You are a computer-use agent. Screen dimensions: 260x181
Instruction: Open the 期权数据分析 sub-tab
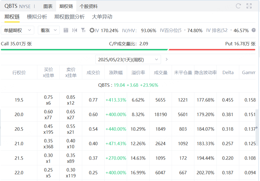[70, 17]
